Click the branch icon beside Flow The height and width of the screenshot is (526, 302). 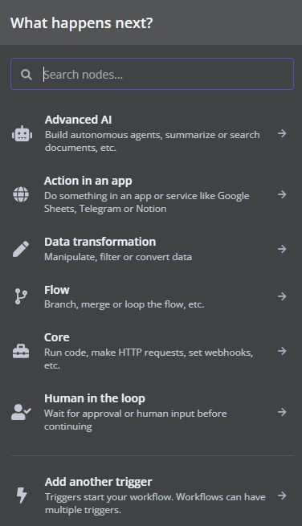click(21, 296)
